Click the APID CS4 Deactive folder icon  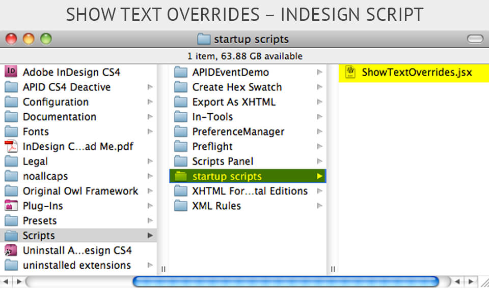(11, 87)
